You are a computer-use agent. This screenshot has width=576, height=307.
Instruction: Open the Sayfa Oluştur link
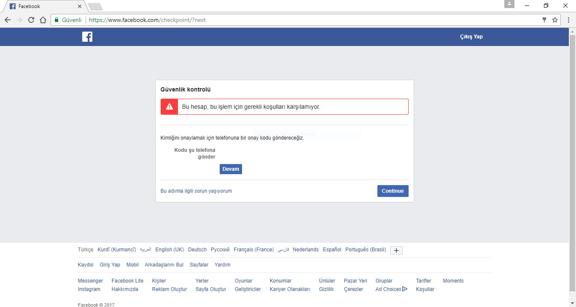[211, 289]
